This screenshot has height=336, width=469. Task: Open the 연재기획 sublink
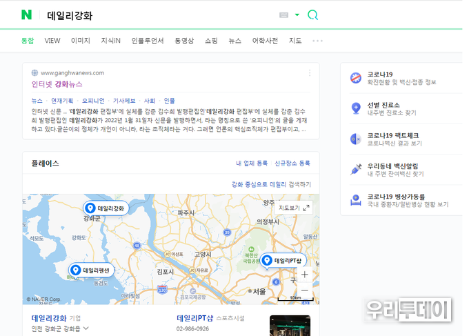point(62,101)
